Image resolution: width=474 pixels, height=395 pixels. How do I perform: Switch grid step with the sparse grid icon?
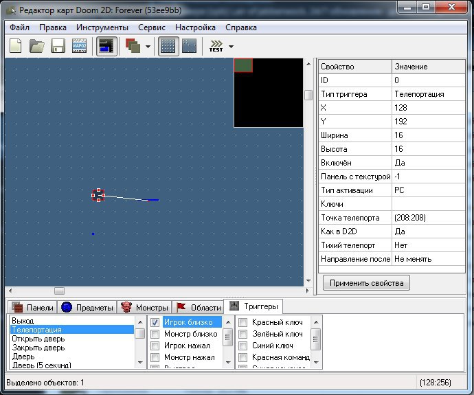point(190,46)
